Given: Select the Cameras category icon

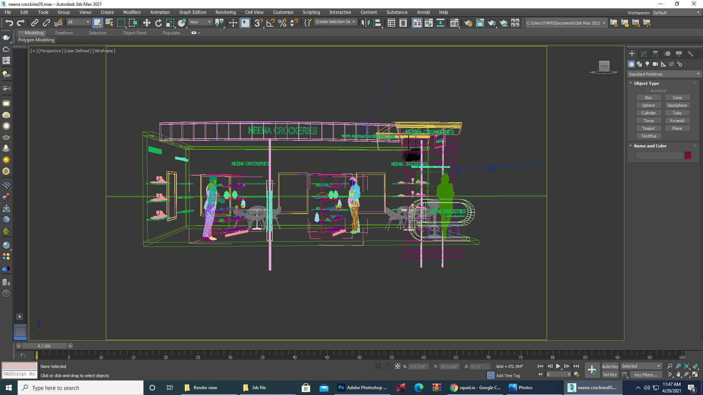Looking at the screenshot, I should tap(655, 64).
